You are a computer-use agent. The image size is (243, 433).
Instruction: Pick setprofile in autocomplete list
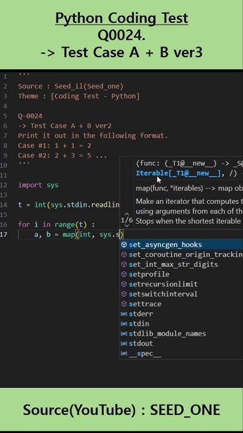[182, 274]
